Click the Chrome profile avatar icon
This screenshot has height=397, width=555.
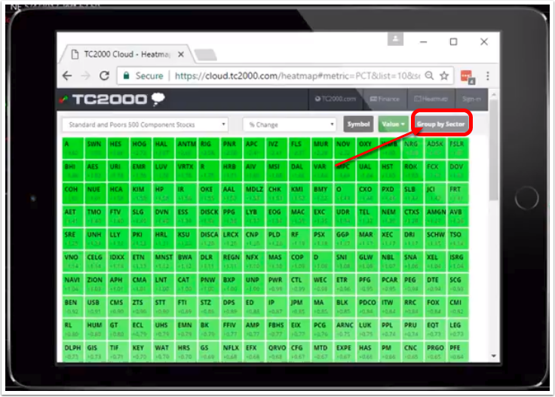[395, 39]
